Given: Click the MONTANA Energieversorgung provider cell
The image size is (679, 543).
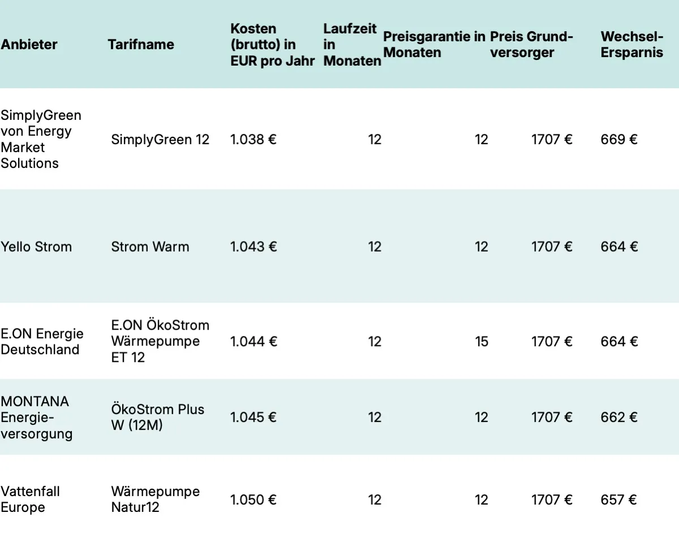Looking at the screenshot, I should [x=37, y=417].
